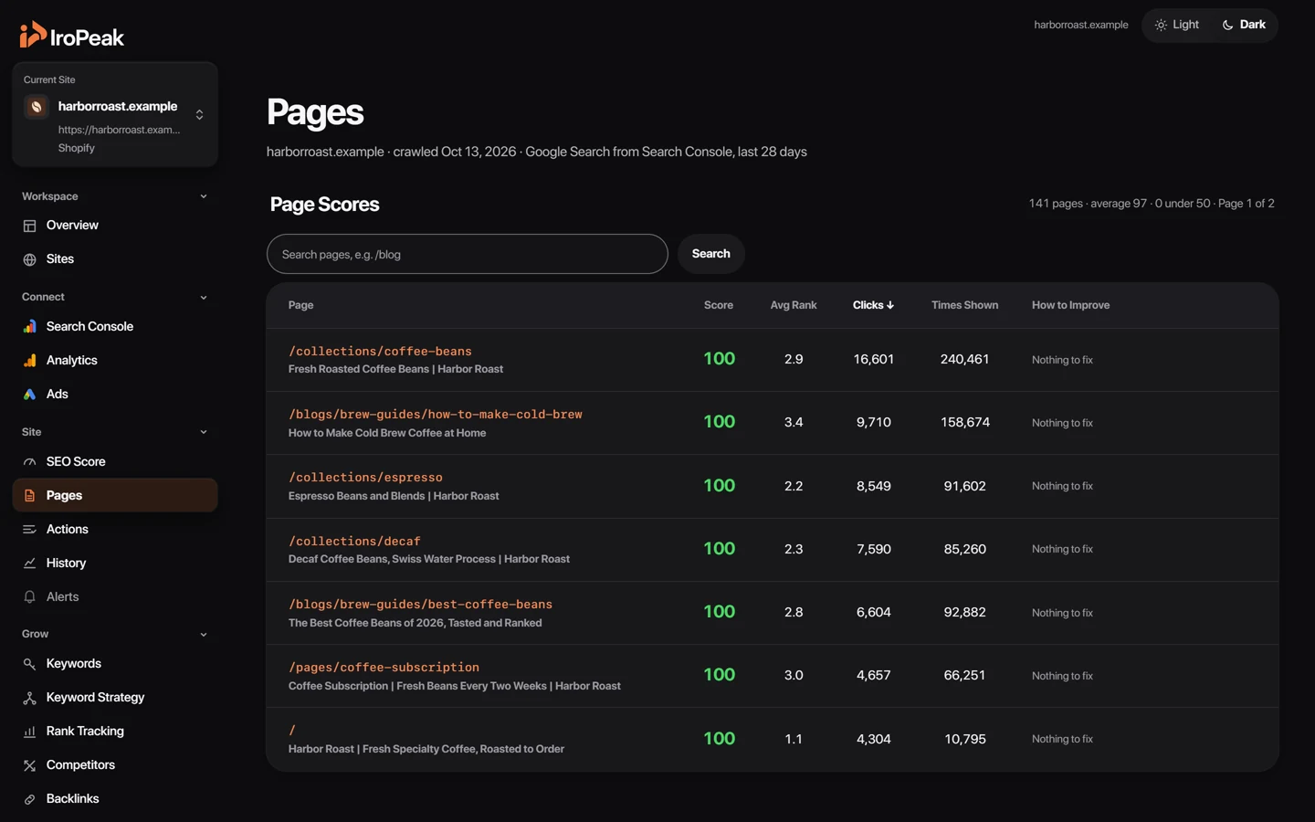The height and width of the screenshot is (822, 1315).
Task: Click the 16,601 clicks value
Action: coord(873,360)
